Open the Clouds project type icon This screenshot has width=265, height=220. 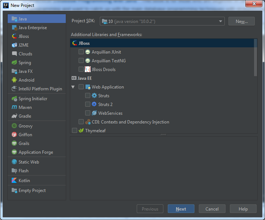coord(14,54)
